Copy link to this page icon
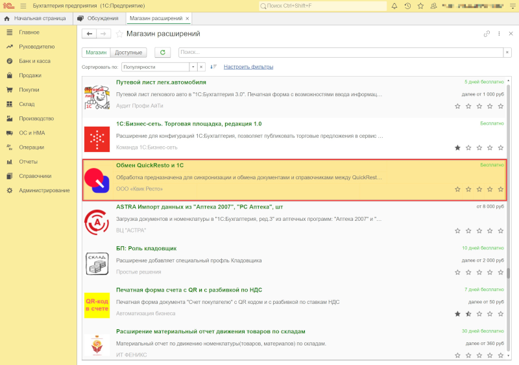This screenshot has height=365, width=519. pyautogui.click(x=487, y=34)
